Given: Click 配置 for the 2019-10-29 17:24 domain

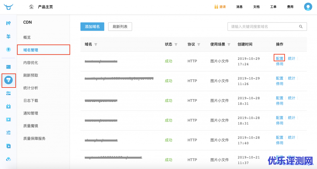Looking at the screenshot, I should coord(280,58).
